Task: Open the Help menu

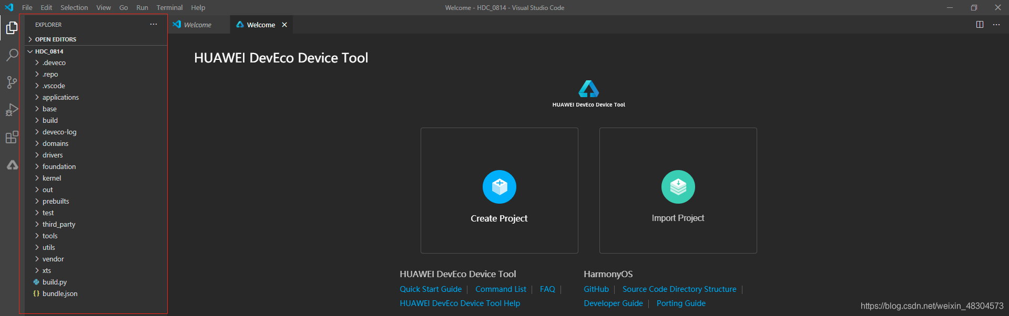Action: point(198,7)
